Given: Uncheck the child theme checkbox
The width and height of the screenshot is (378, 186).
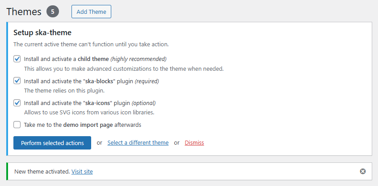Looking at the screenshot, I should coord(17,59).
